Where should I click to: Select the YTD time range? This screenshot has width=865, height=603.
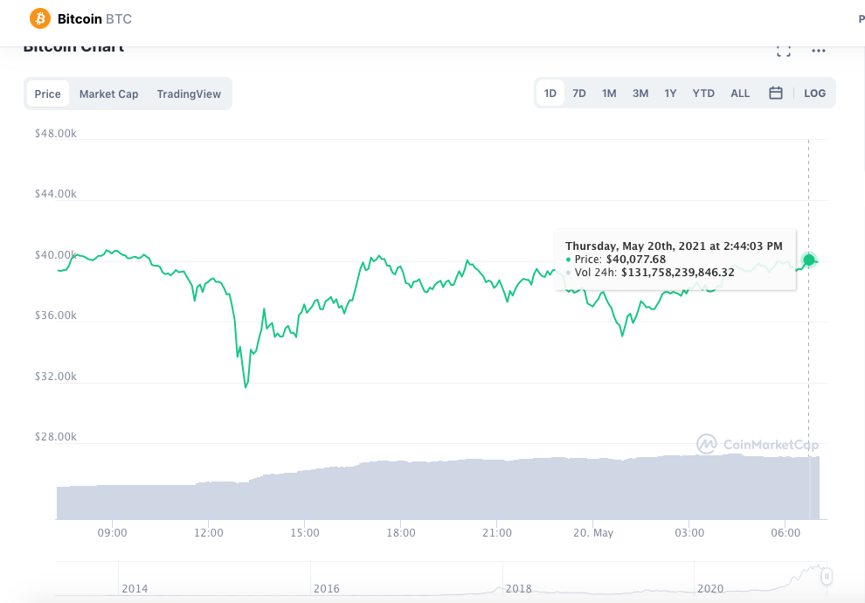pyautogui.click(x=703, y=94)
